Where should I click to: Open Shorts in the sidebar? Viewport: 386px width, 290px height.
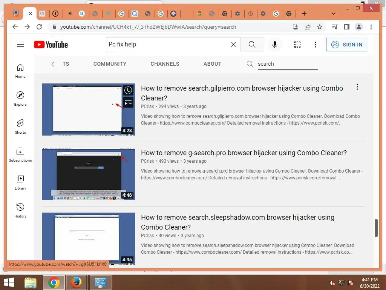click(20, 127)
